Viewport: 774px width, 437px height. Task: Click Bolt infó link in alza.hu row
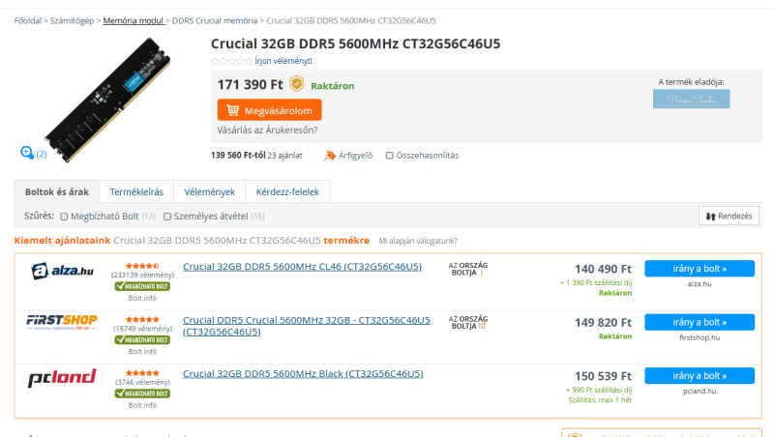click(142, 298)
